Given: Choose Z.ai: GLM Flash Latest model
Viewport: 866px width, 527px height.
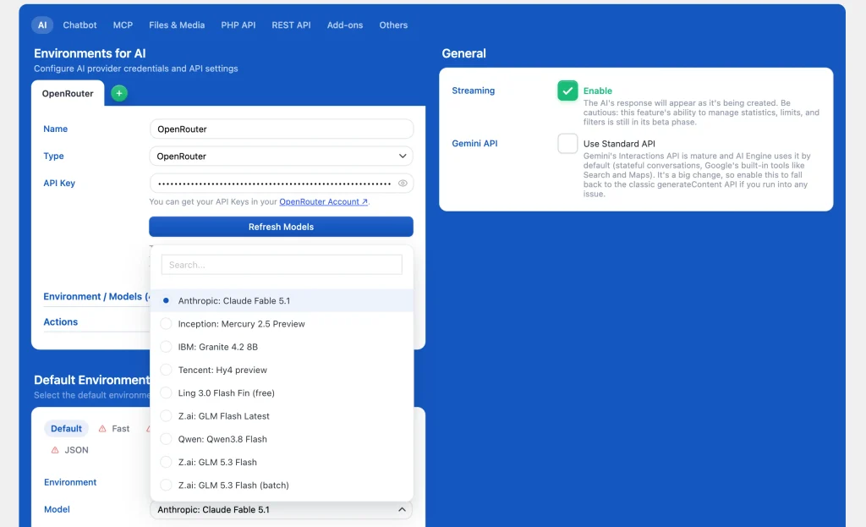Looking at the screenshot, I should (282, 416).
